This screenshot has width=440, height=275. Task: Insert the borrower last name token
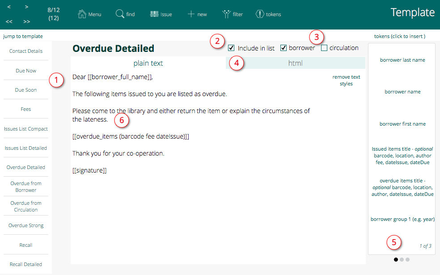[402, 60]
